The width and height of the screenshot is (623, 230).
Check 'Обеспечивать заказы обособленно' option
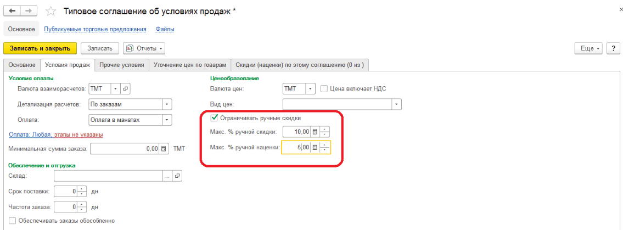(12, 221)
